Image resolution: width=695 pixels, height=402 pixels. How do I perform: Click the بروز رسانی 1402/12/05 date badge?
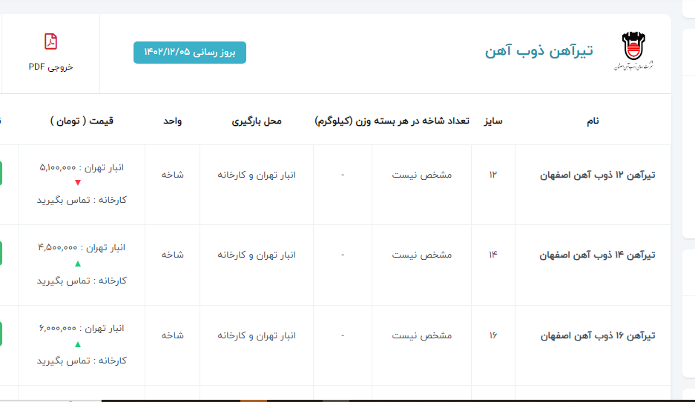click(190, 53)
